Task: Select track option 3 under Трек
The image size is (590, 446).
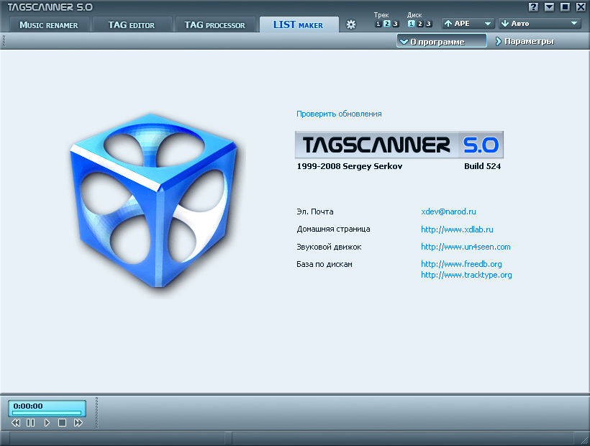Action: (395, 24)
